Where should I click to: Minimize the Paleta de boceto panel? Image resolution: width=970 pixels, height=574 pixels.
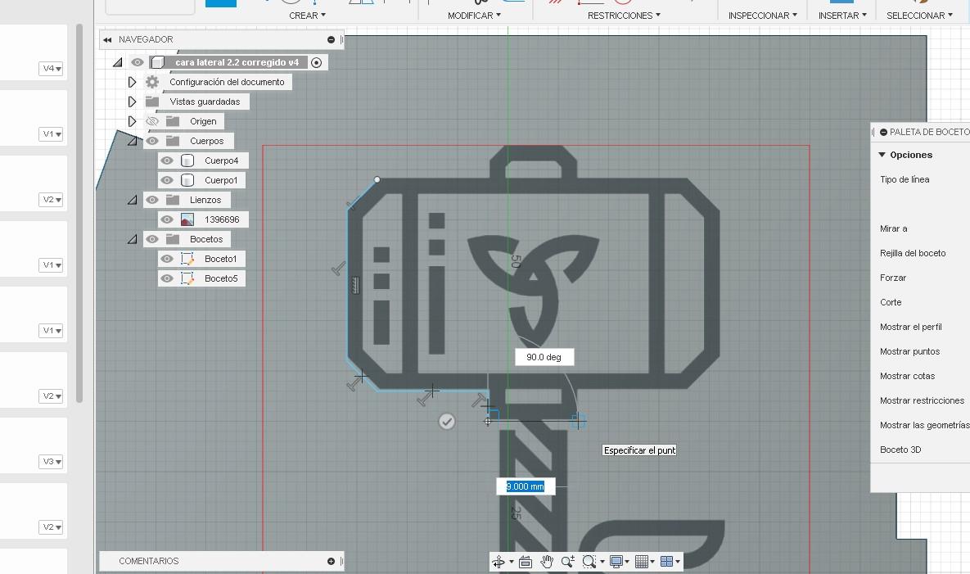point(883,132)
